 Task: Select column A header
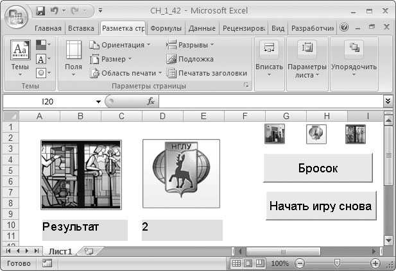39,116
